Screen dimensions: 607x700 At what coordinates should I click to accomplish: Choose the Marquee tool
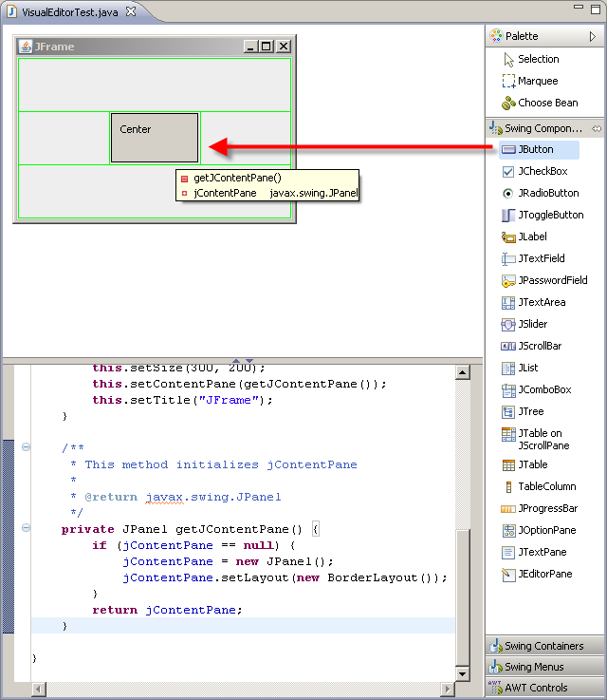click(530, 81)
